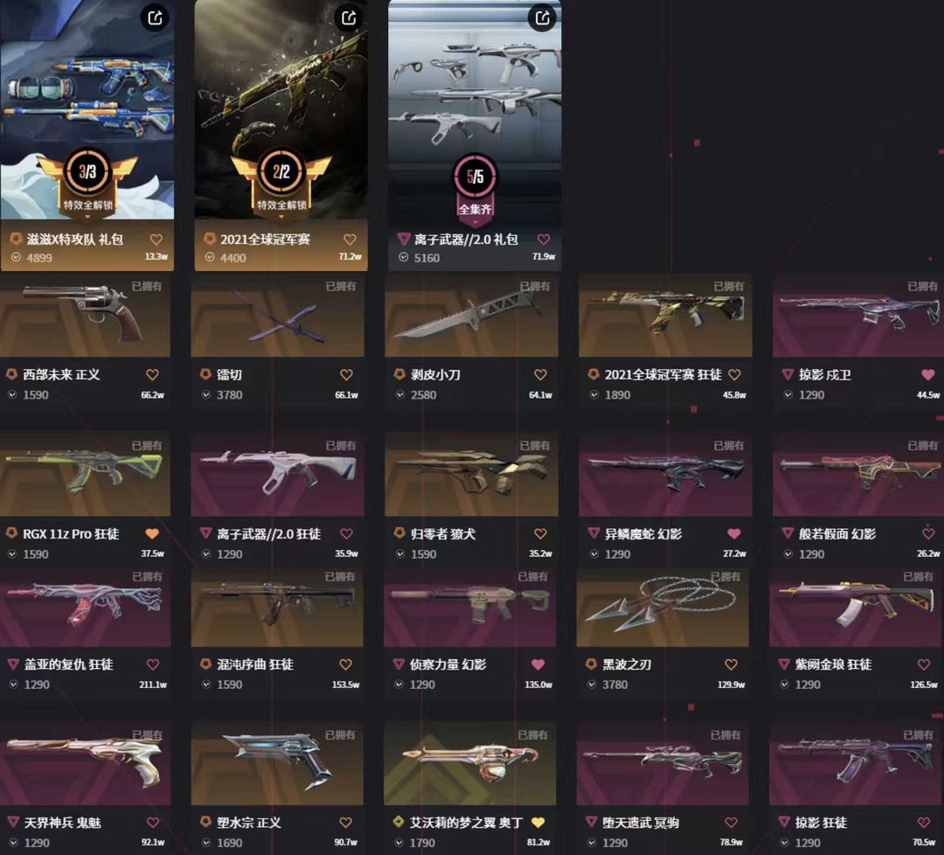Click share icon on 2021全球冠军赛 bundle
Image resolution: width=944 pixels, height=855 pixels.
pyautogui.click(x=349, y=18)
